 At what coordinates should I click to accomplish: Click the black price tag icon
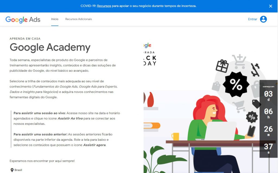tap(256, 104)
